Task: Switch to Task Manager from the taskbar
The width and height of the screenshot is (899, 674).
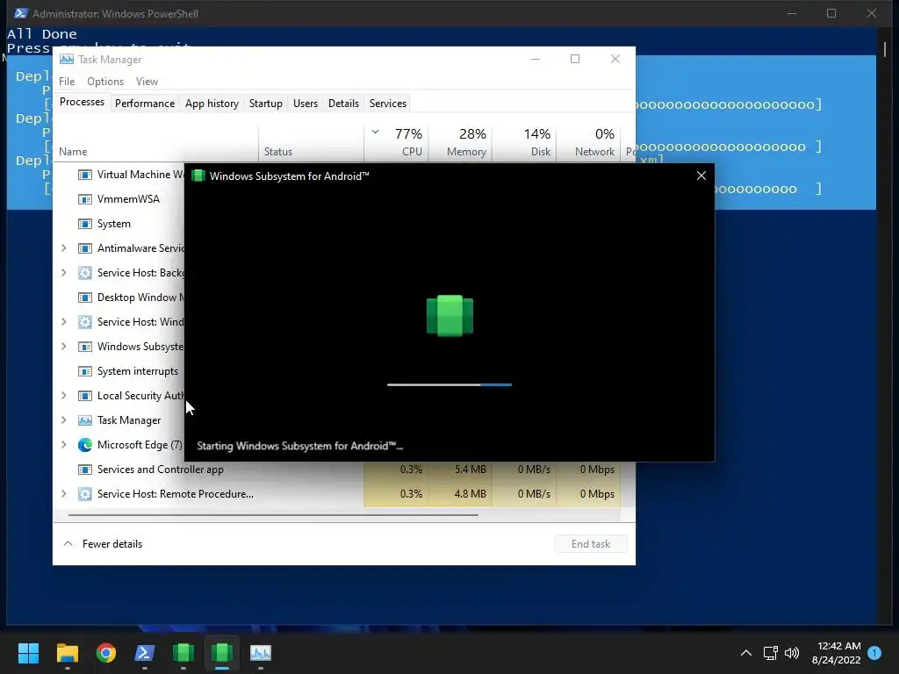Action: point(260,653)
